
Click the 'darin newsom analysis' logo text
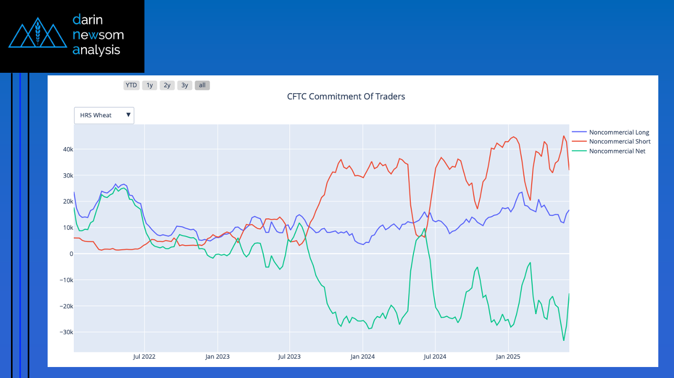[98, 35]
